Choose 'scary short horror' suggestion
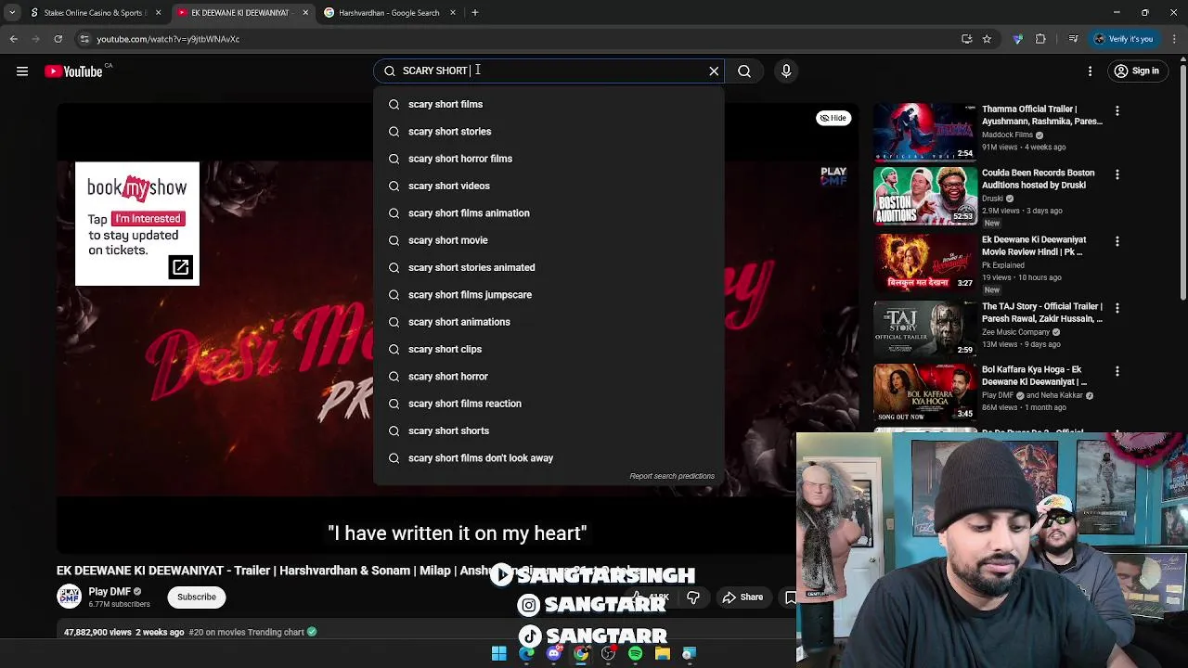1188x668 pixels. pyautogui.click(x=549, y=377)
